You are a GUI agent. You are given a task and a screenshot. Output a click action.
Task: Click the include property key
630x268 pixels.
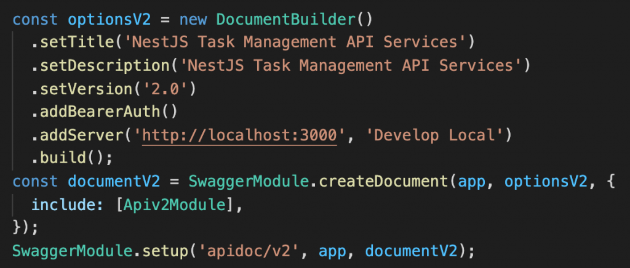[x=64, y=205]
